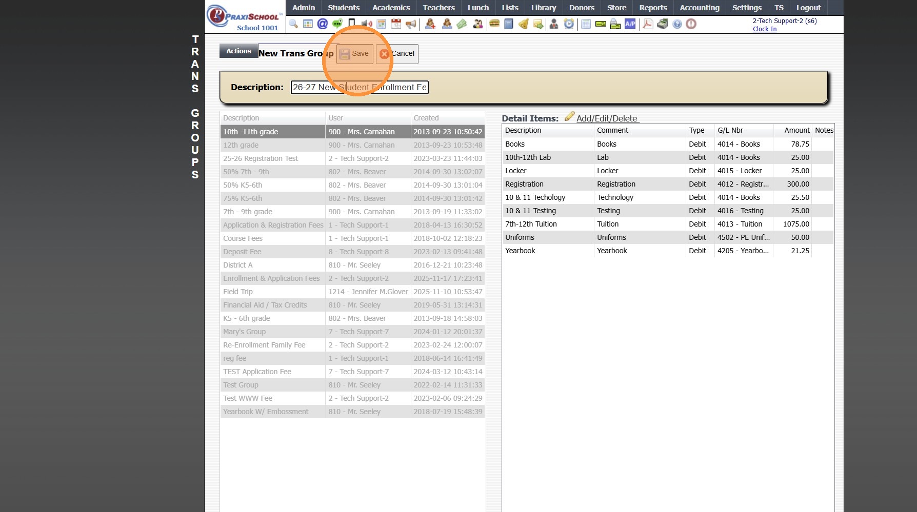The image size is (917, 512).
Task: Click the Actions button
Action: [238, 51]
